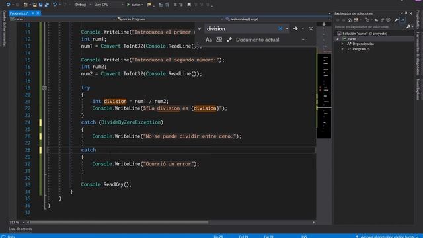Click the switch views icon in Solution Explorer
423x238 pixels.
click(x=356, y=20)
